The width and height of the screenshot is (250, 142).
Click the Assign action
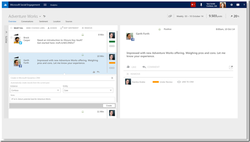52,28
